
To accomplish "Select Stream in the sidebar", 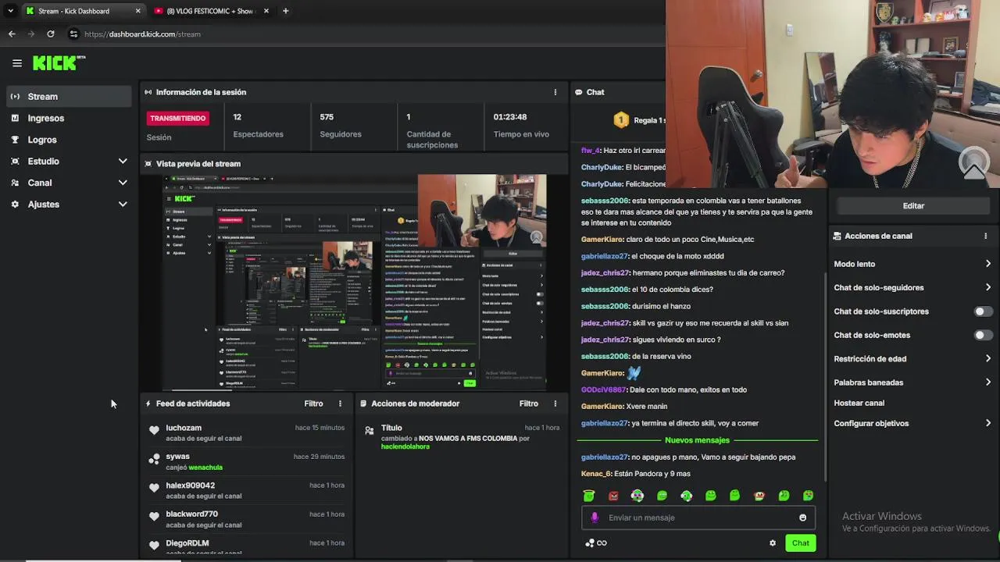I will 69,97.
